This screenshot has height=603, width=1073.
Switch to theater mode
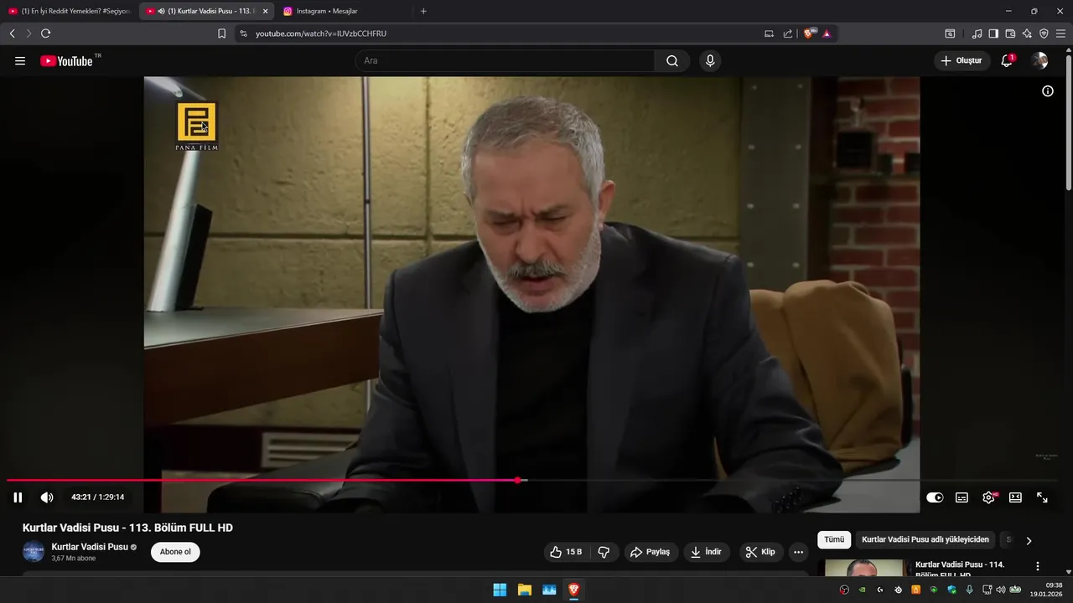point(1015,497)
